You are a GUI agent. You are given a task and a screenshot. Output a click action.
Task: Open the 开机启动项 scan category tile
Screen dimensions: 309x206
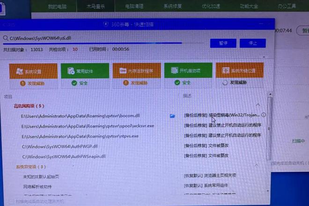click(x=188, y=70)
